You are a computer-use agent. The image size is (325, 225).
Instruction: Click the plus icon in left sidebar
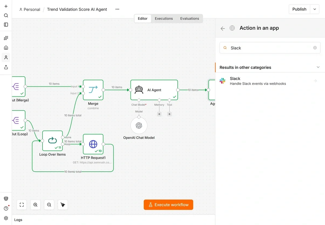click(6, 6)
